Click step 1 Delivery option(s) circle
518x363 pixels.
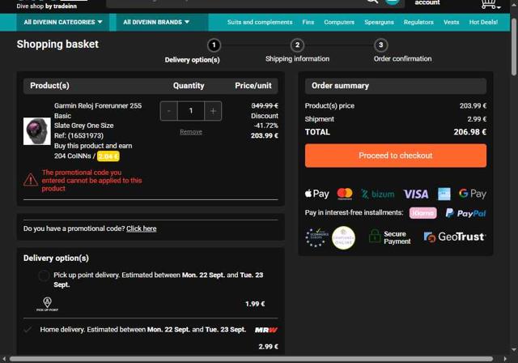214,45
